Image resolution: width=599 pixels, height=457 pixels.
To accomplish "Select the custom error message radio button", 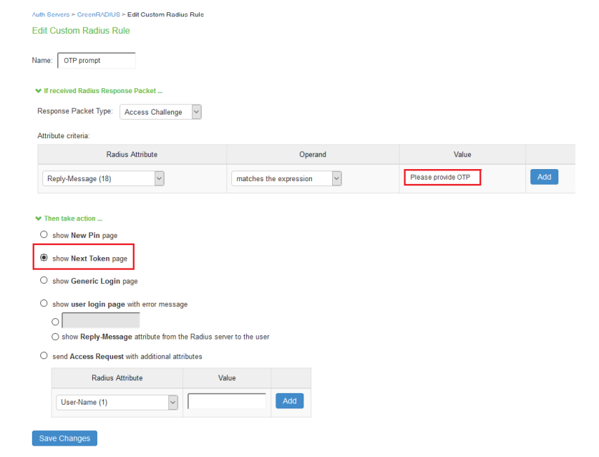I will [x=55, y=321].
